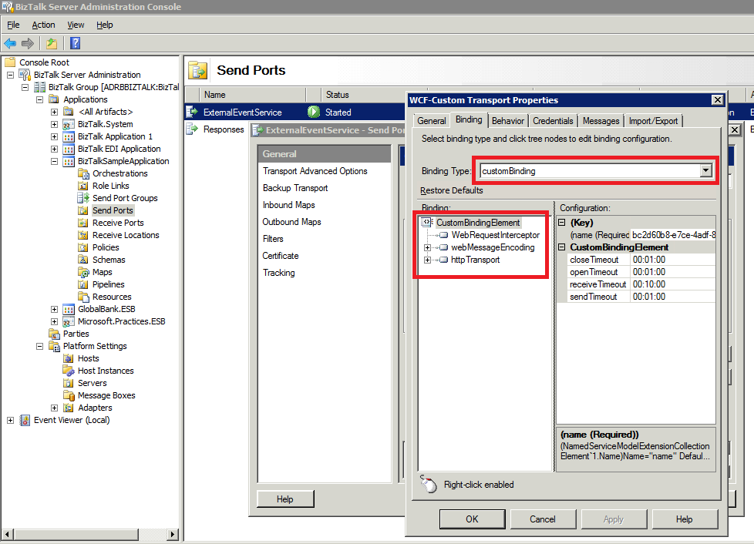This screenshot has width=754, height=544.
Task: Click the Back arrow toolbar icon
Action: (10, 43)
